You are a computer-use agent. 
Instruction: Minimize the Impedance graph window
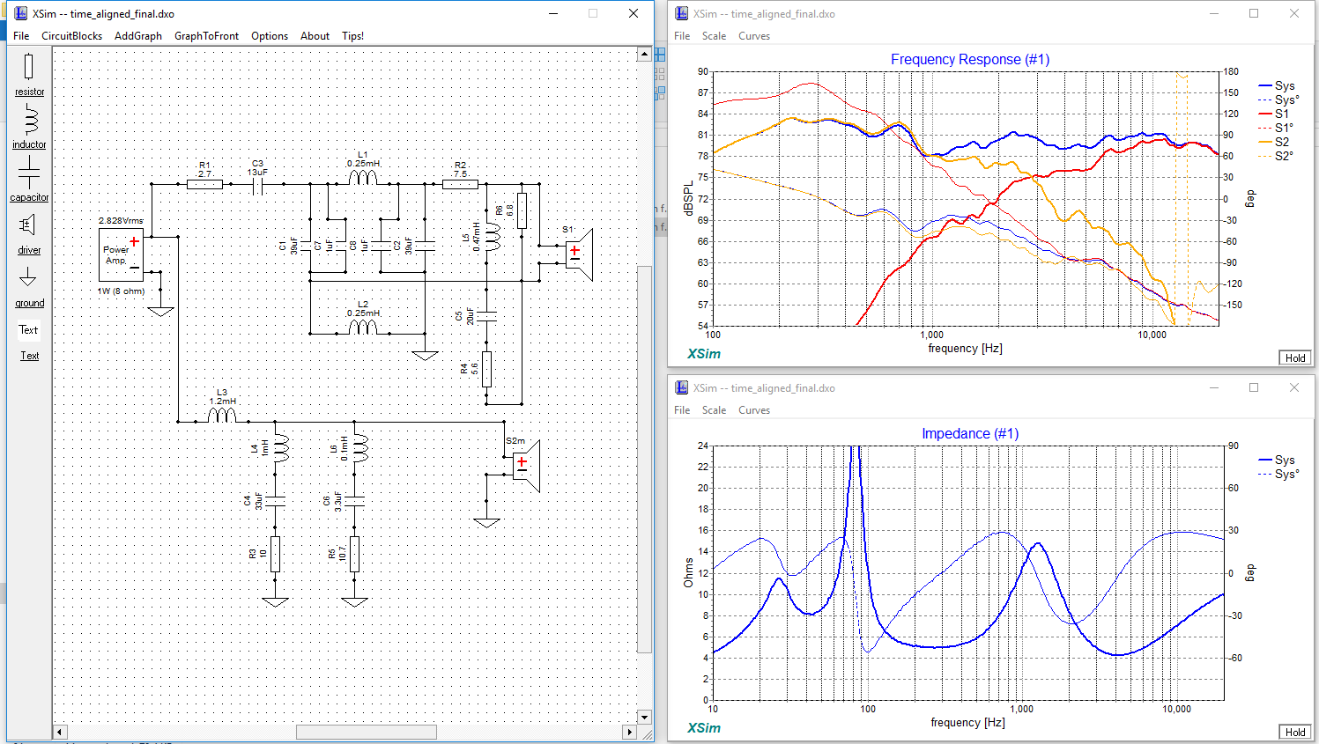coord(1213,387)
